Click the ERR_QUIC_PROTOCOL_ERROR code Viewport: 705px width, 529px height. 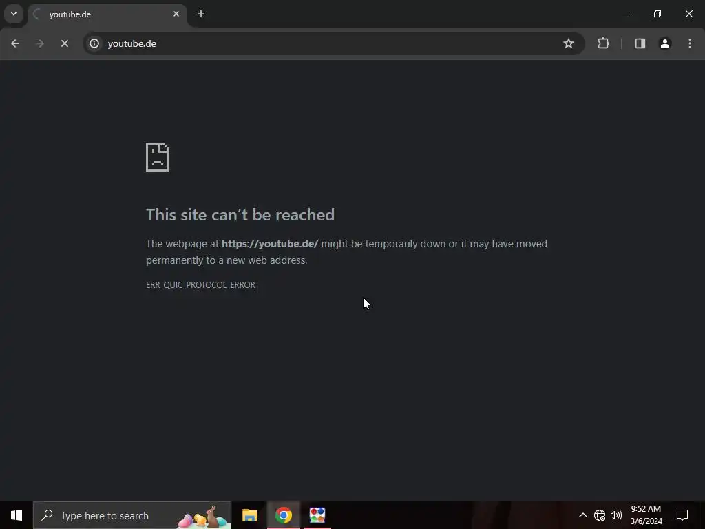(200, 285)
